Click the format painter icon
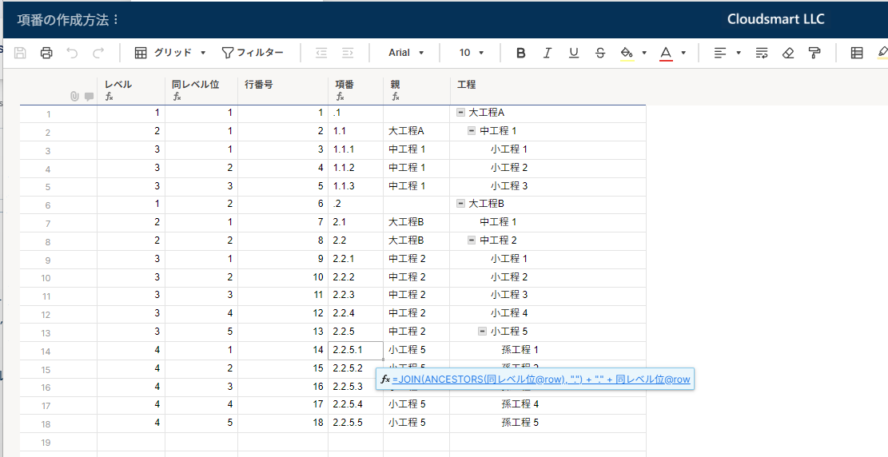 (x=814, y=53)
